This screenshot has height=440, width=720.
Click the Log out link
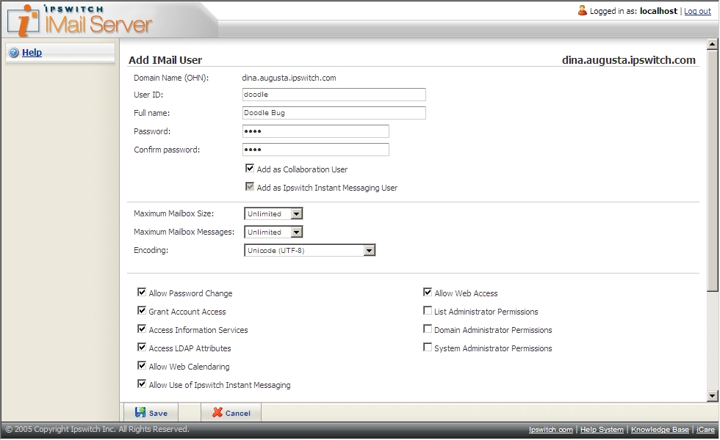pos(697,11)
